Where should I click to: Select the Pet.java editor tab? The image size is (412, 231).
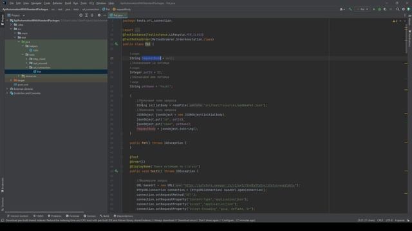click(x=118, y=15)
